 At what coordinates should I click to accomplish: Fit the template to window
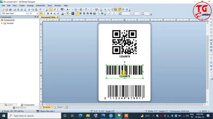pos(115,10)
